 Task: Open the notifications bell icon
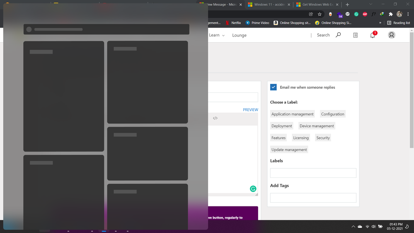tap(373, 35)
